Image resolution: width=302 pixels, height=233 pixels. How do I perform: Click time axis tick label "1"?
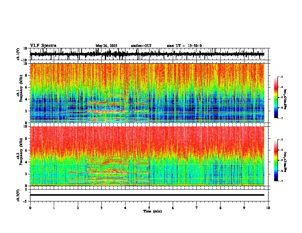tap(54, 208)
